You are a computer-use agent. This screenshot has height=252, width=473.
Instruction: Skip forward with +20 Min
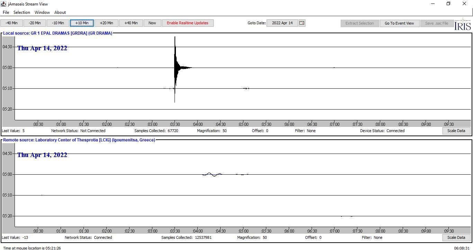click(x=106, y=23)
